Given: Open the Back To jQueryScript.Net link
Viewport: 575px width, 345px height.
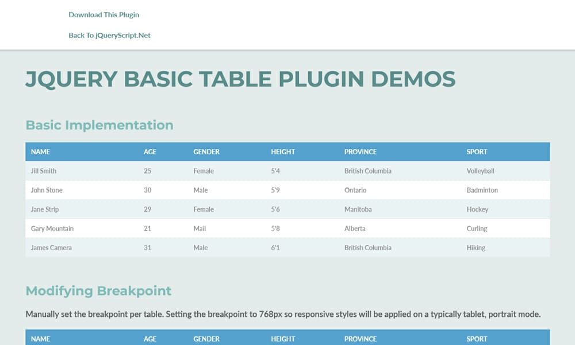Looking at the screenshot, I should coord(109,35).
